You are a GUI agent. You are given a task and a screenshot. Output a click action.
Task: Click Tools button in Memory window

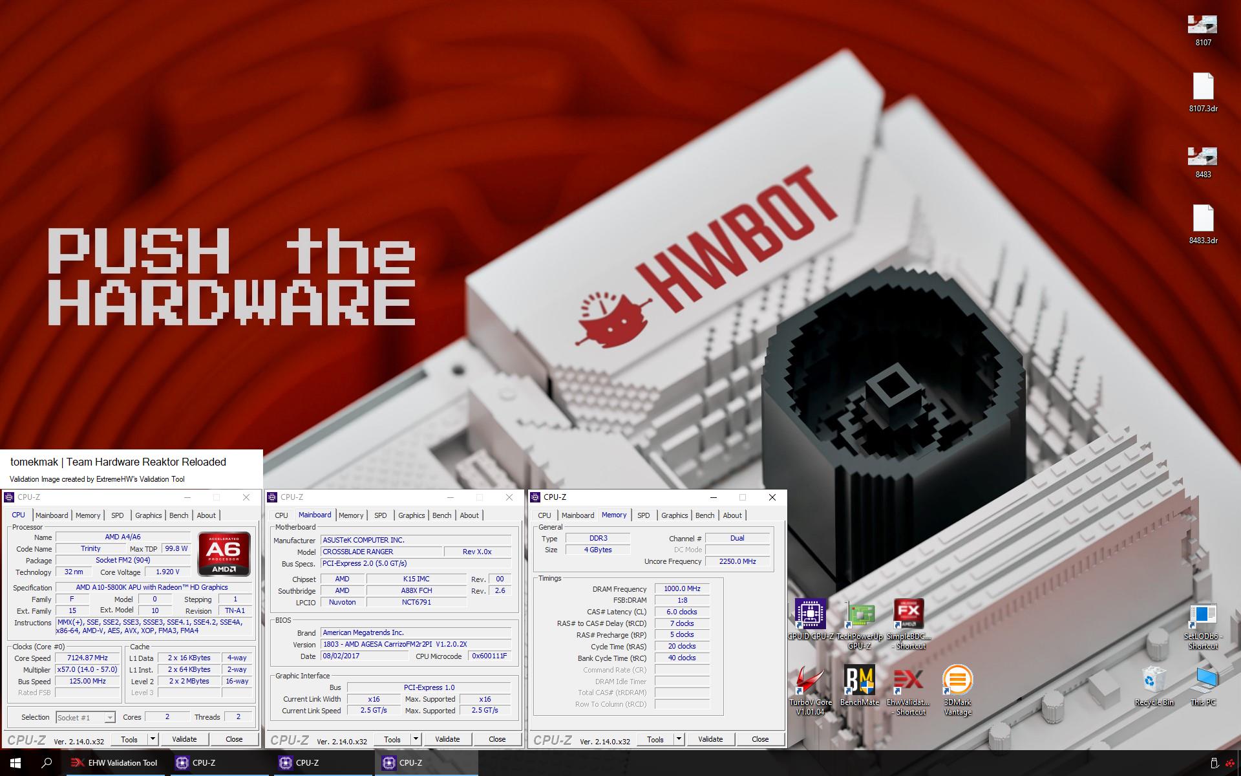tap(655, 739)
